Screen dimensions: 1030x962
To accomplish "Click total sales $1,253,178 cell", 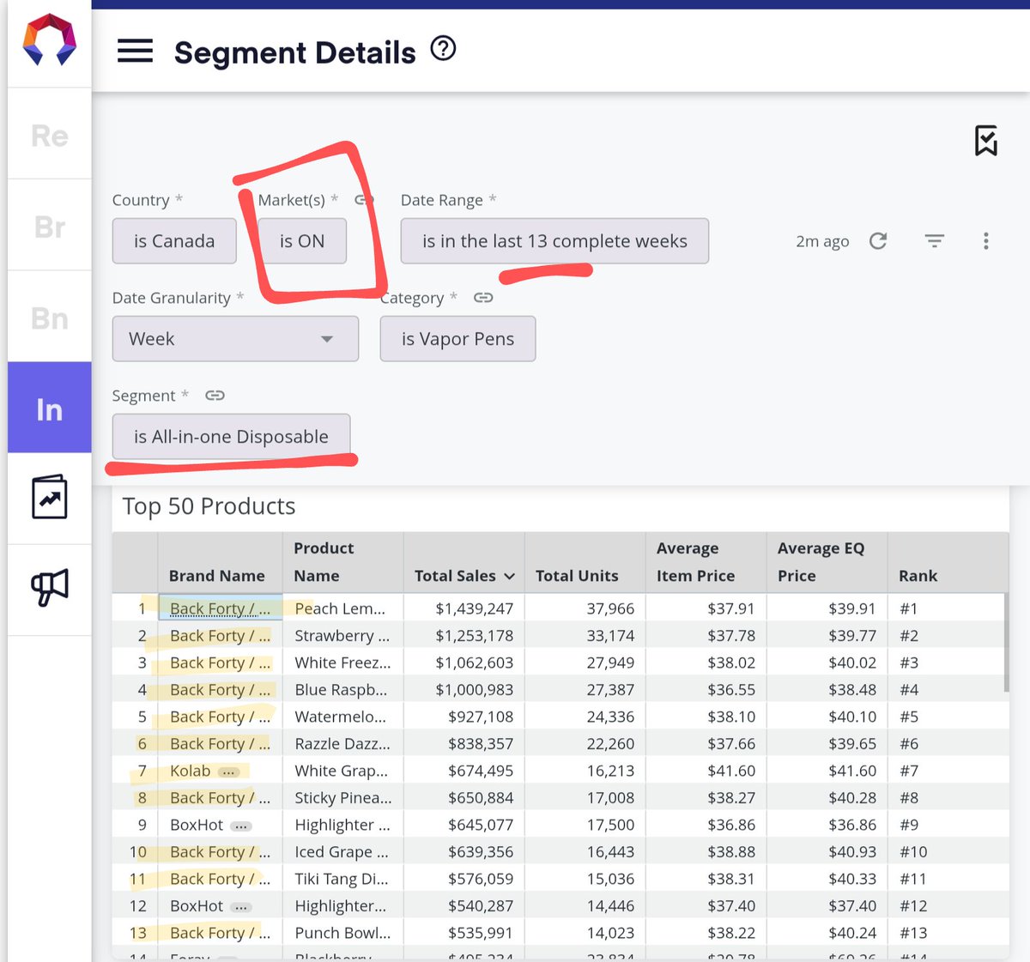I will coord(464,636).
